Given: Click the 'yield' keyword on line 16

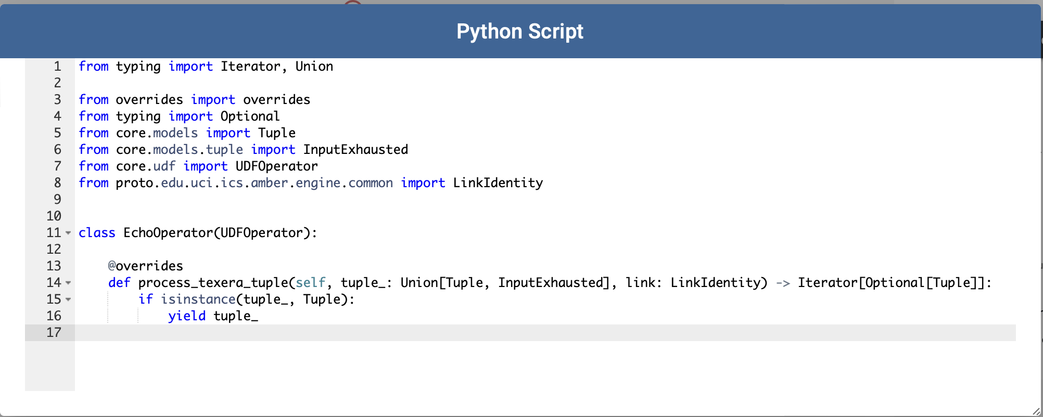Looking at the screenshot, I should (187, 316).
